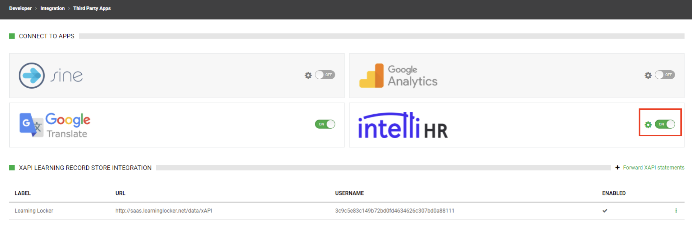Select Third Party Apps breadcrumb
This screenshot has height=236, width=692.
92,8
